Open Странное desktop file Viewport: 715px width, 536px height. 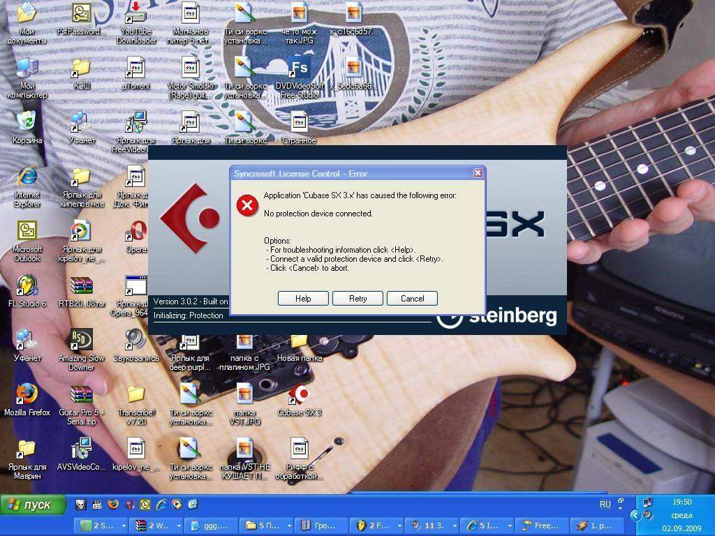[x=299, y=128]
